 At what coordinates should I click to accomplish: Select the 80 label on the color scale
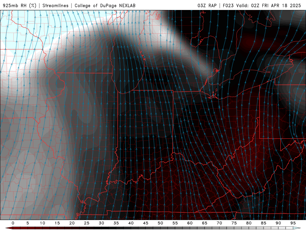click(249, 223)
